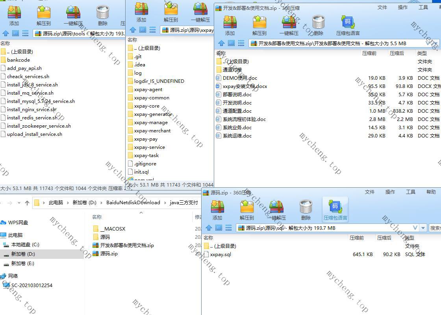
Task: Click 解压到 icon in 开发&部署&使用文档.zip window
Action: click(259, 22)
